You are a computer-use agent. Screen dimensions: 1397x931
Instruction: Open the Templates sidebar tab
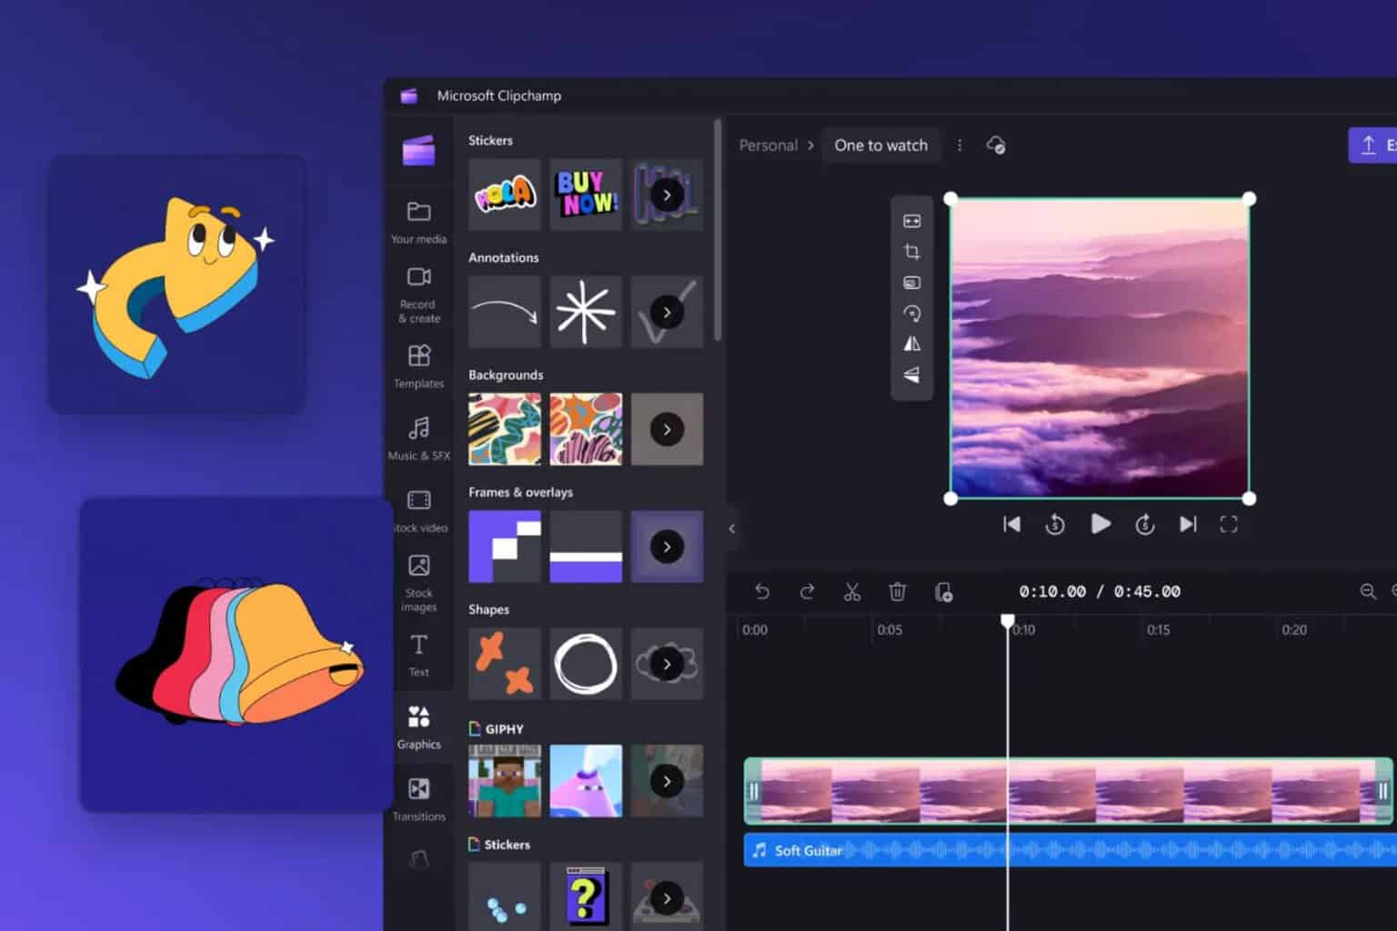(x=418, y=366)
